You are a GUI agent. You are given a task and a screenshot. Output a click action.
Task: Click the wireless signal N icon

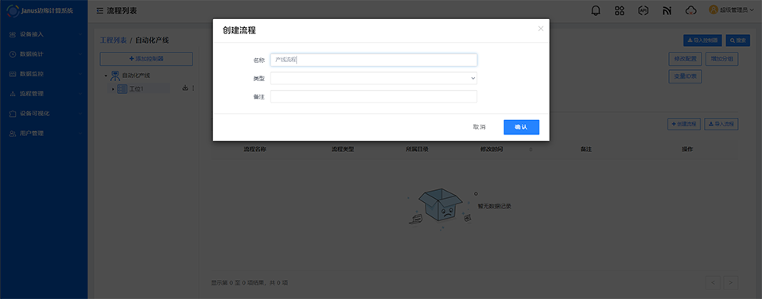click(667, 10)
